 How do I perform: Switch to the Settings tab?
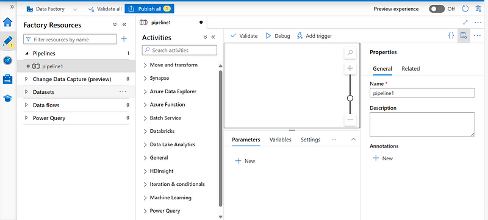pyautogui.click(x=310, y=140)
